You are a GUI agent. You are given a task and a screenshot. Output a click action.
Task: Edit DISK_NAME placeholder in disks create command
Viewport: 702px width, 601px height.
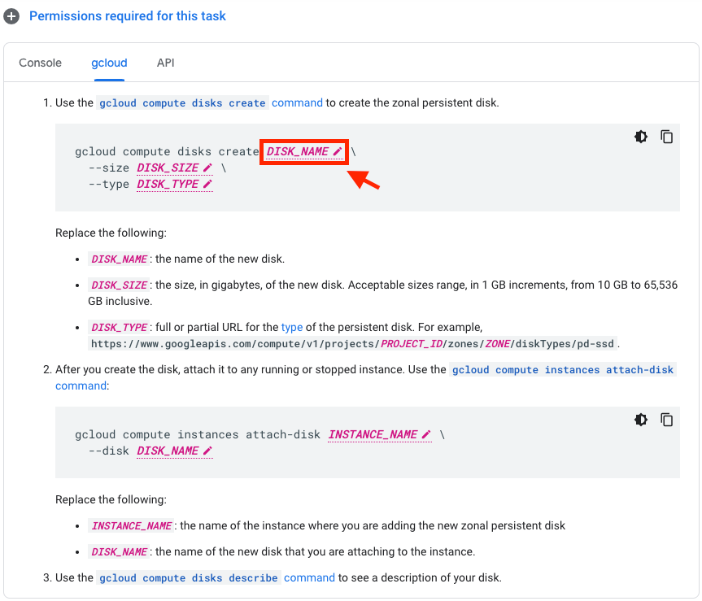click(x=304, y=152)
